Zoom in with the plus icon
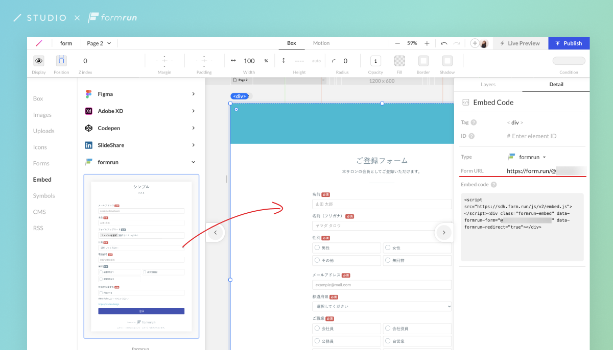 pyautogui.click(x=427, y=43)
